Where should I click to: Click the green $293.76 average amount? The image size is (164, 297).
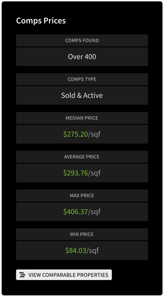75,173
